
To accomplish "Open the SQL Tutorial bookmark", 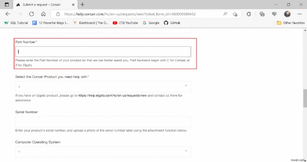I will pyautogui.click(x=16, y=23).
